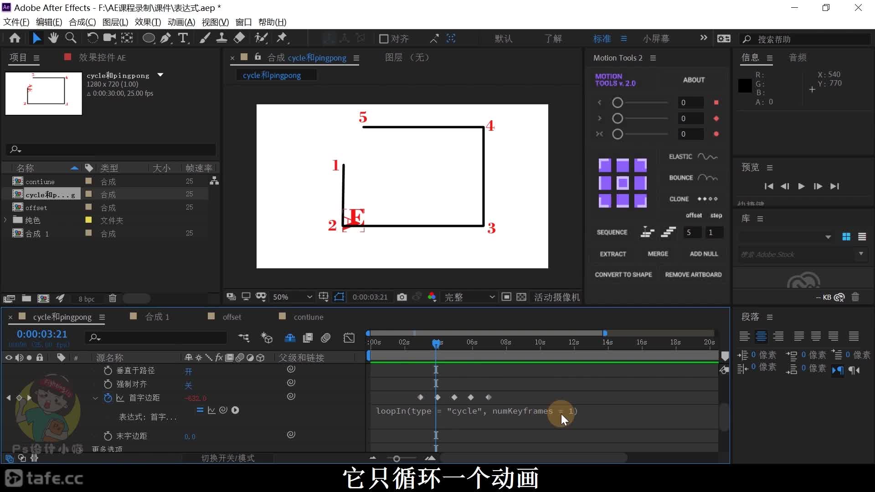875x492 pixels.
Task: Take a snapshot with camera icon
Action: pos(401,297)
